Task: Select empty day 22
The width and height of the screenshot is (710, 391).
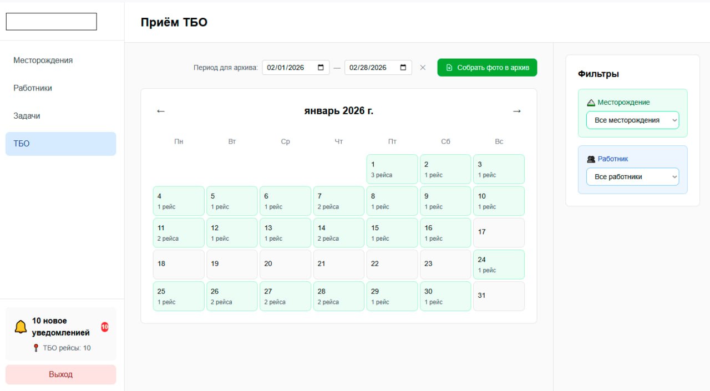Action: (x=392, y=265)
